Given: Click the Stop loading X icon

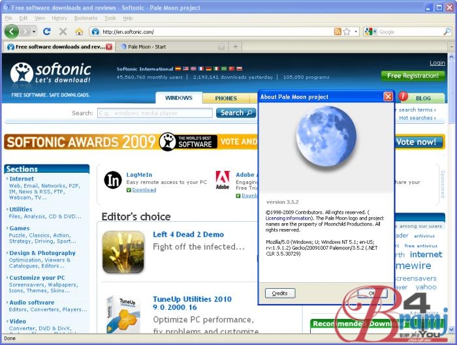Looking at the screenshot, I should coord(63,31).
